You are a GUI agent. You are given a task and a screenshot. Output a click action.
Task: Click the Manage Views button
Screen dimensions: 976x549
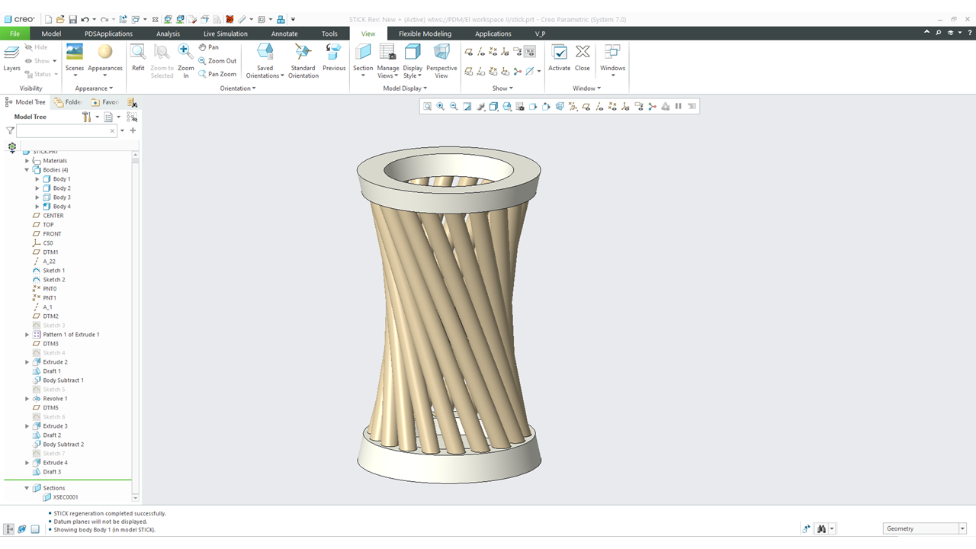[387, 61]
